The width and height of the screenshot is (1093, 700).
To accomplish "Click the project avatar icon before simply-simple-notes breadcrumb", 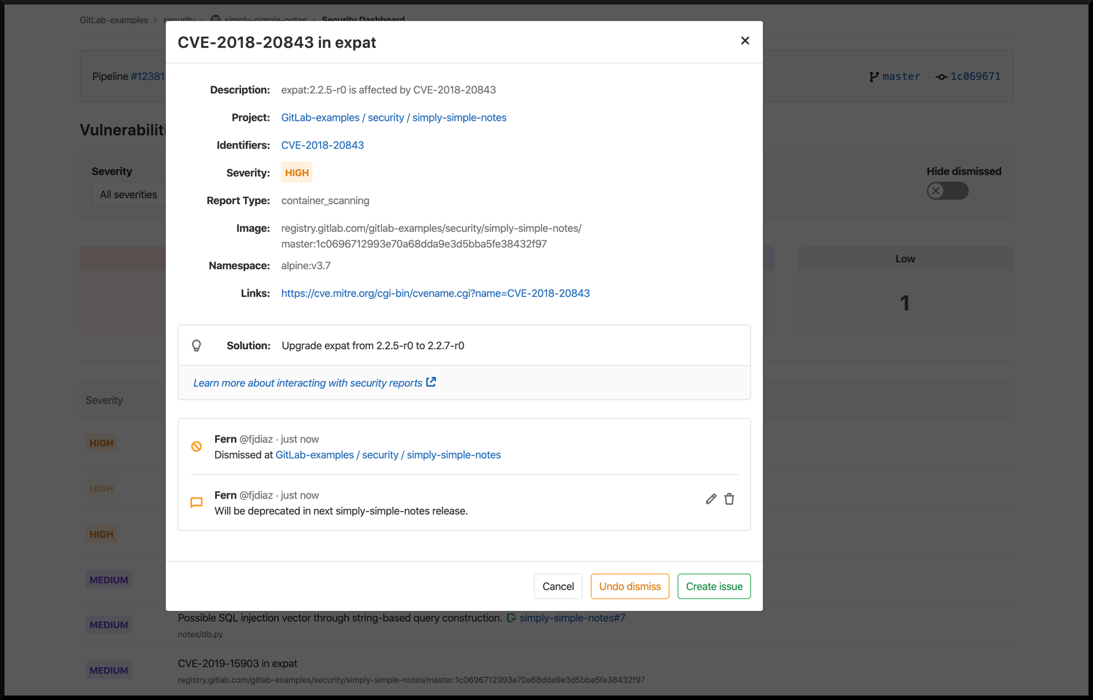I will coord(215,19).
